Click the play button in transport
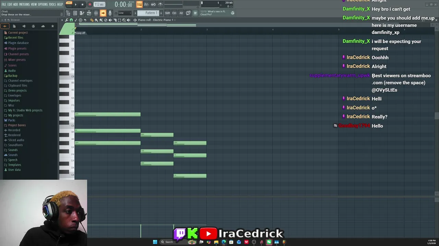The image size is (439, 246). coord(75,4)
